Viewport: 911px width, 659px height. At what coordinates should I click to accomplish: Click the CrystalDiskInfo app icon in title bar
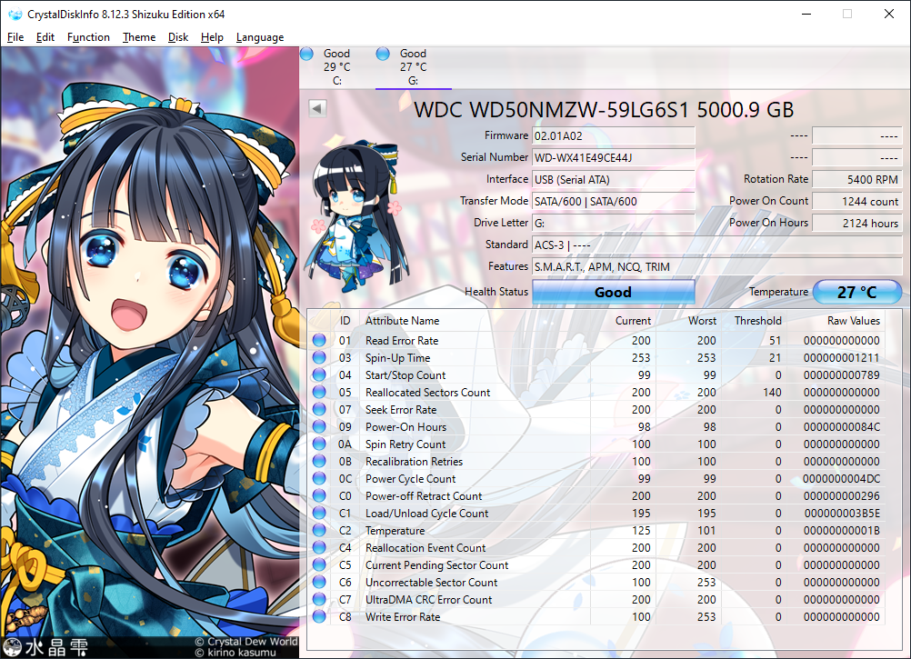tap(15, 14)
